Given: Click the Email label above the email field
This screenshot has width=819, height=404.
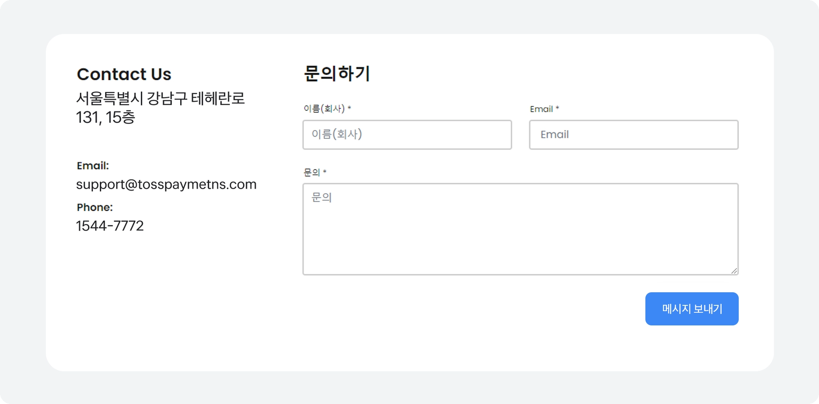Looking at the screenshot, I should click(541, 109).
